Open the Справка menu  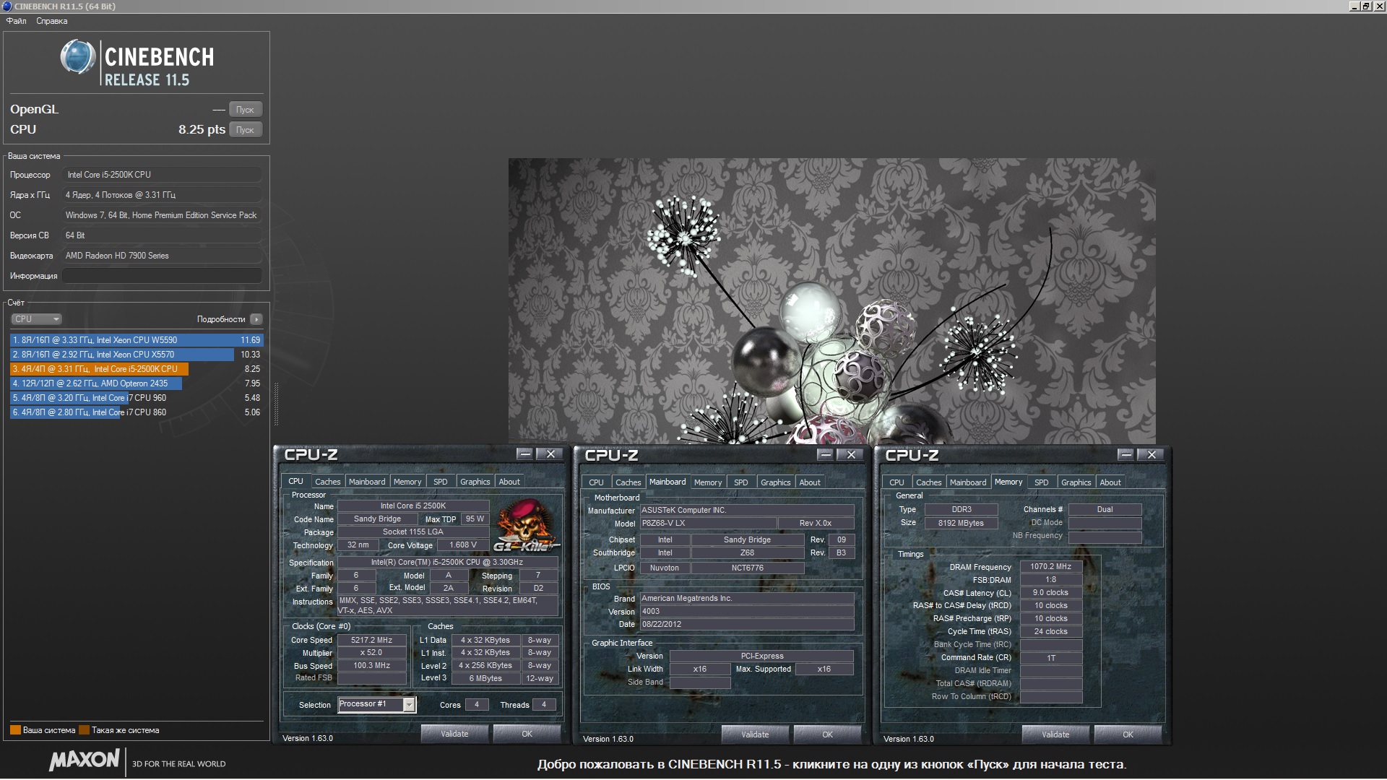click(x=52, y=21)
